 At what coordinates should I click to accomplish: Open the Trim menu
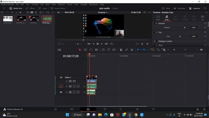point(27,5)
